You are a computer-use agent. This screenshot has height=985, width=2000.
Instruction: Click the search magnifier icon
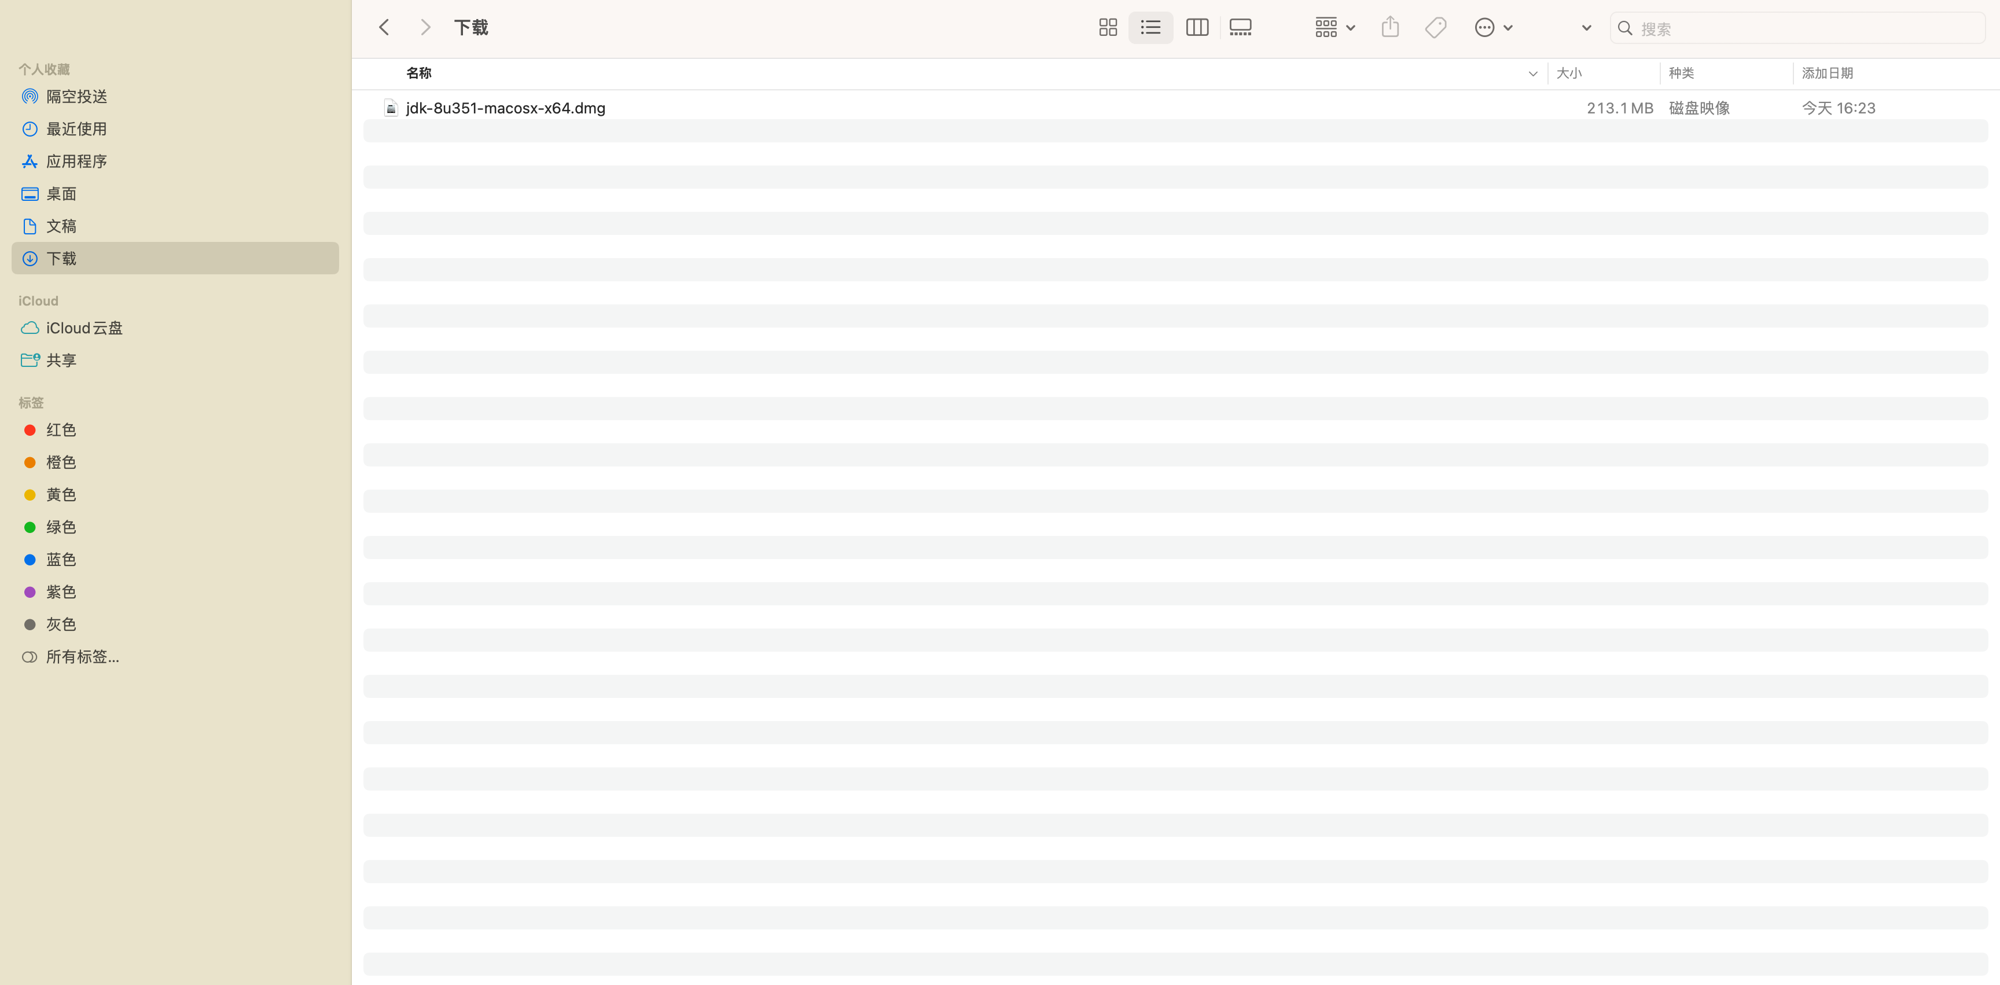click(x=1625, y=29)
